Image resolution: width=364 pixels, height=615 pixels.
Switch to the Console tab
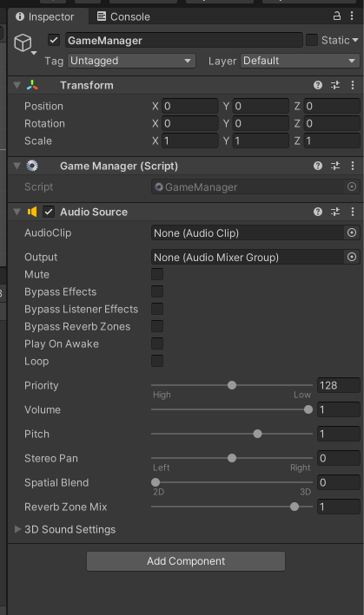123,16
